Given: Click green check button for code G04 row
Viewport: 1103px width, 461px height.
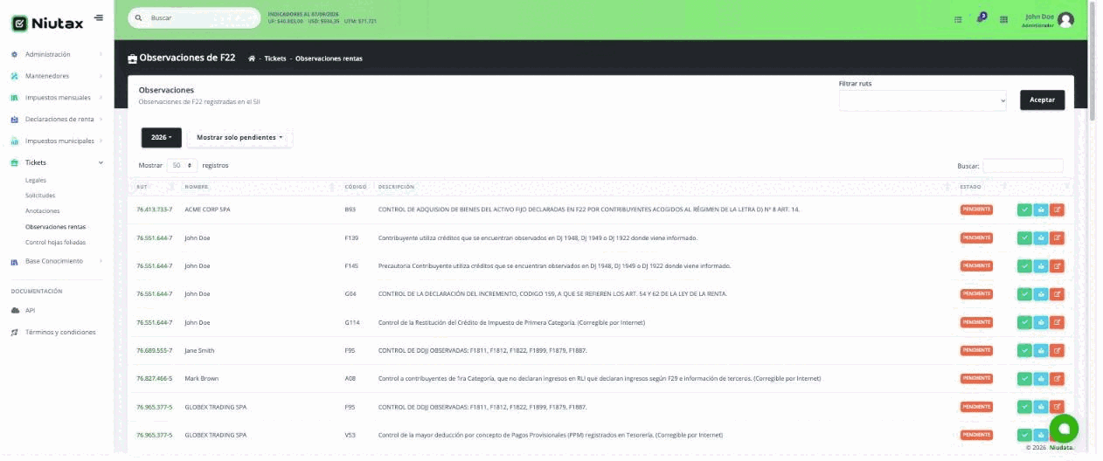Looking at the screenshot, I should (x=1024, y=293).
